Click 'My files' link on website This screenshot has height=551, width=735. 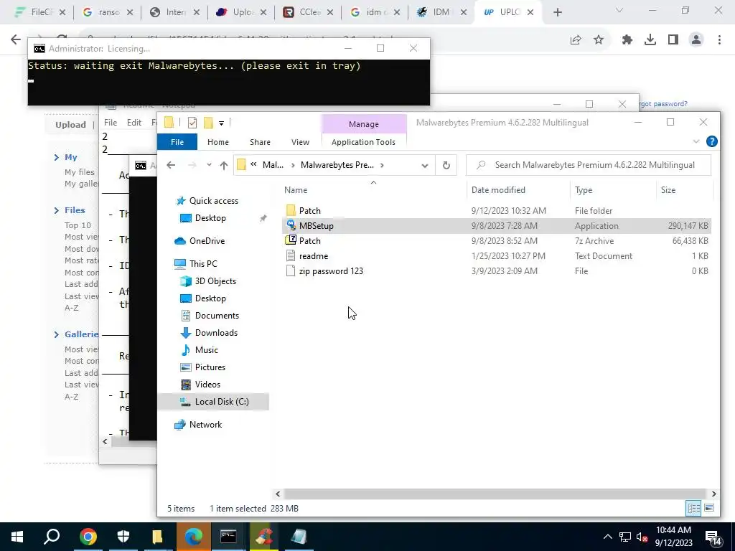pyautogui.click(x=80, y=172)
